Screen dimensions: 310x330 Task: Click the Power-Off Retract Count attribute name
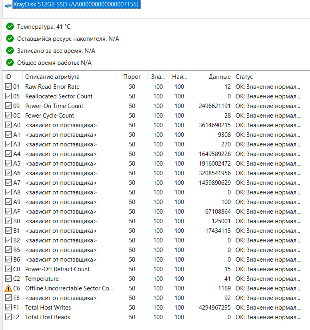[58, 269]
